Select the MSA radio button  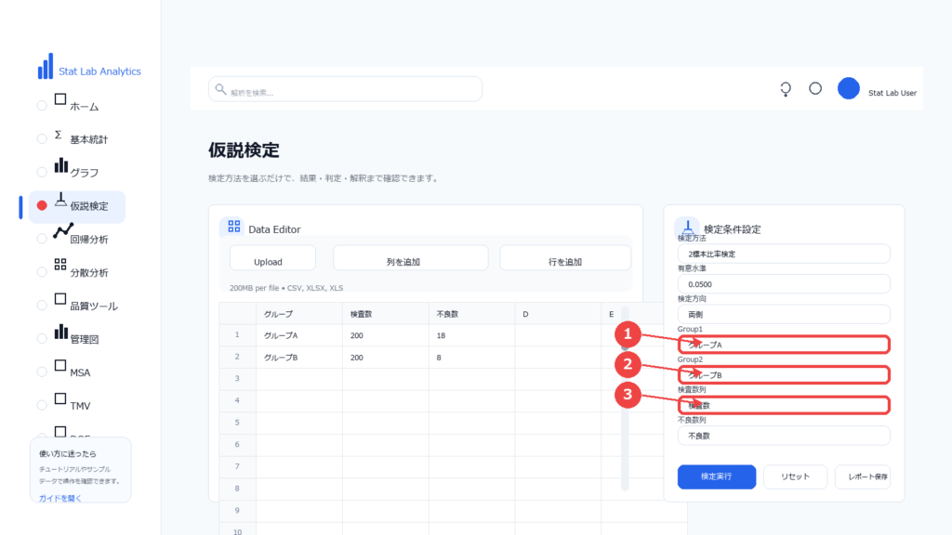point(42,372)
